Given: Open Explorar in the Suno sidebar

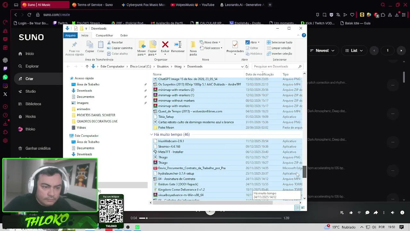Looking at the screenshot, I should [32, 66].
